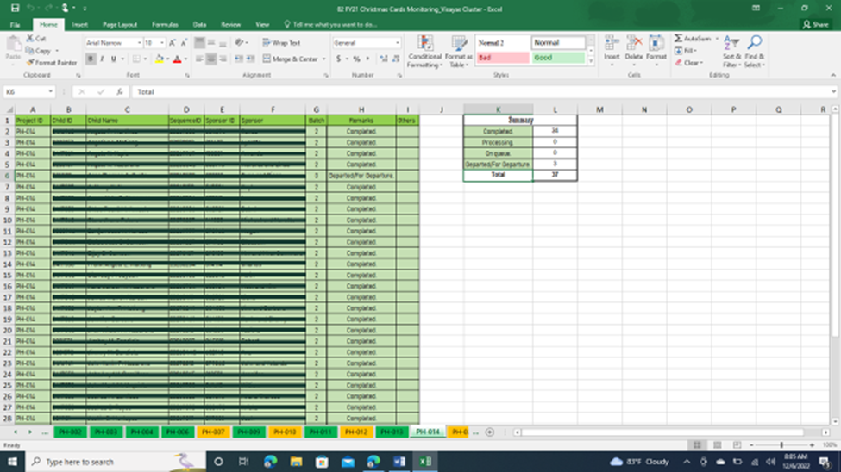Toggle Wrap Text

coord(281,43)
